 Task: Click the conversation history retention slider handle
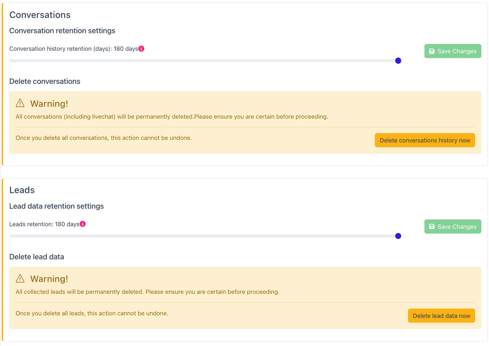(x=398, y=61)
